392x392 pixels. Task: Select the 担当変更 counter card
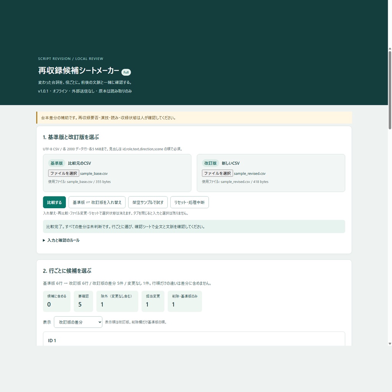pyautogui.click(x=153, y=301)
